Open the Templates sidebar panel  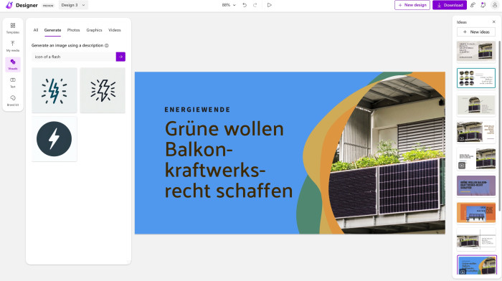tap(13, 28)
